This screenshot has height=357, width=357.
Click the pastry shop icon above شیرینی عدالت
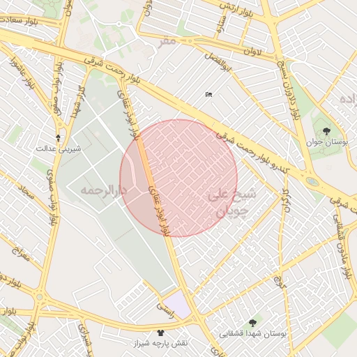[x=58, y=139]
